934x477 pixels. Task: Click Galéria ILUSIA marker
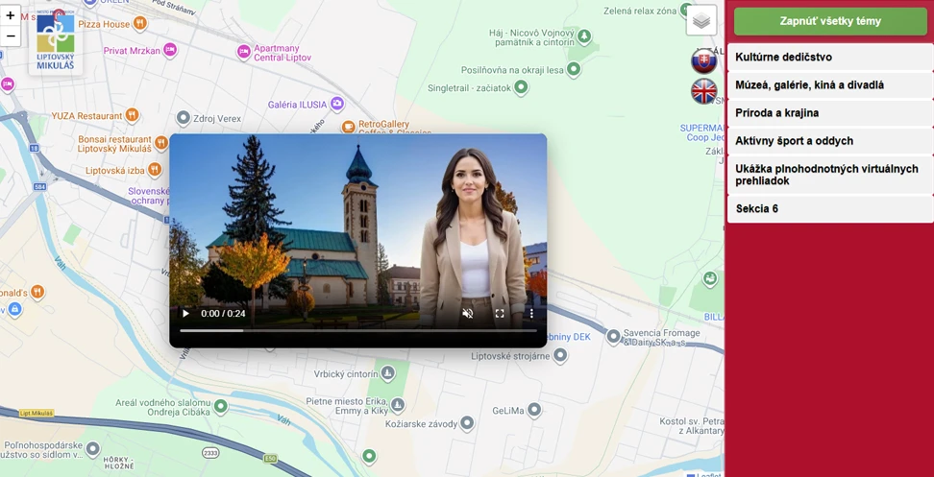coord(337,104)
